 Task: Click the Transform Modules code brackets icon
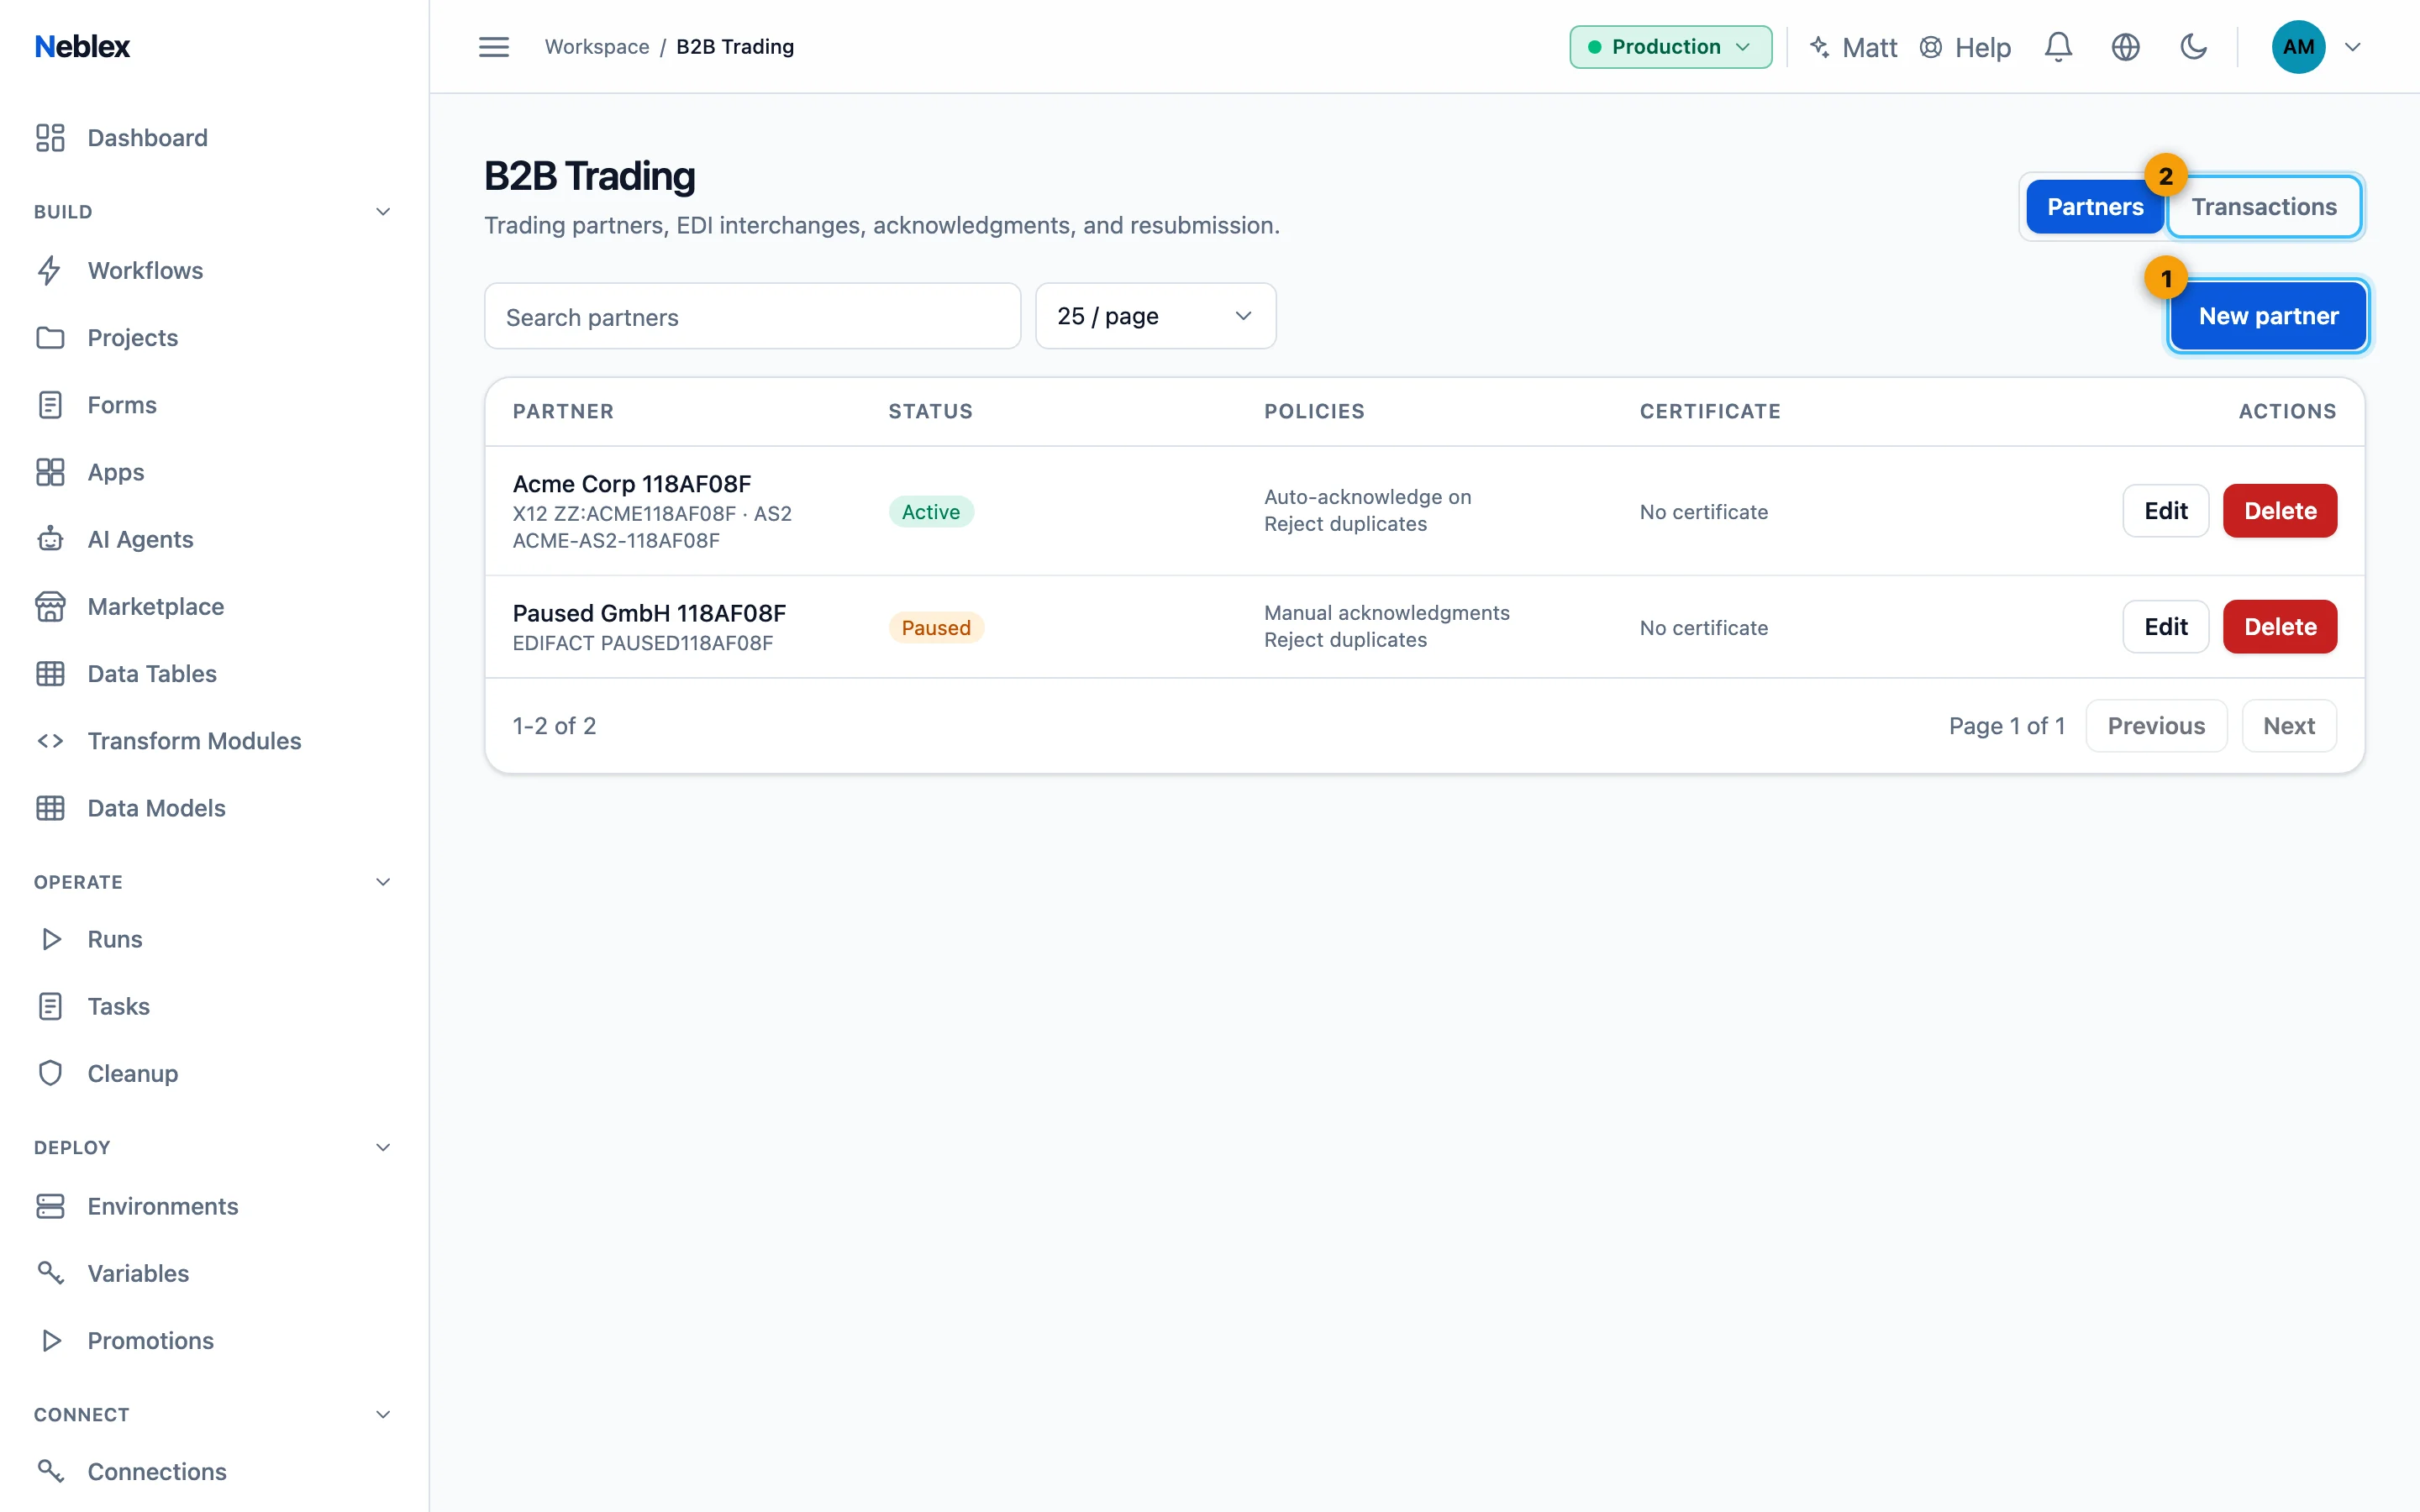click(x=50, y=740)
